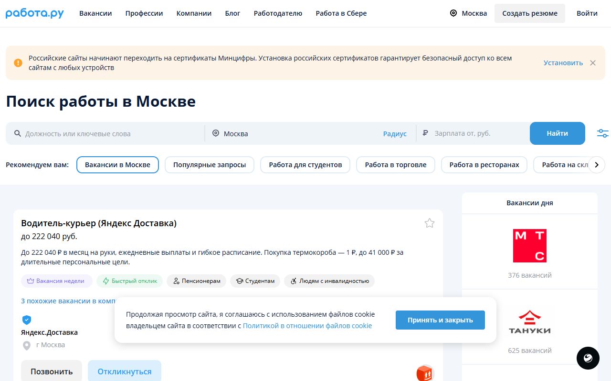The height and width of the screenshot is (381, 611).
Task: Click the Вакансия недели tag
Action: pos(56,281)
